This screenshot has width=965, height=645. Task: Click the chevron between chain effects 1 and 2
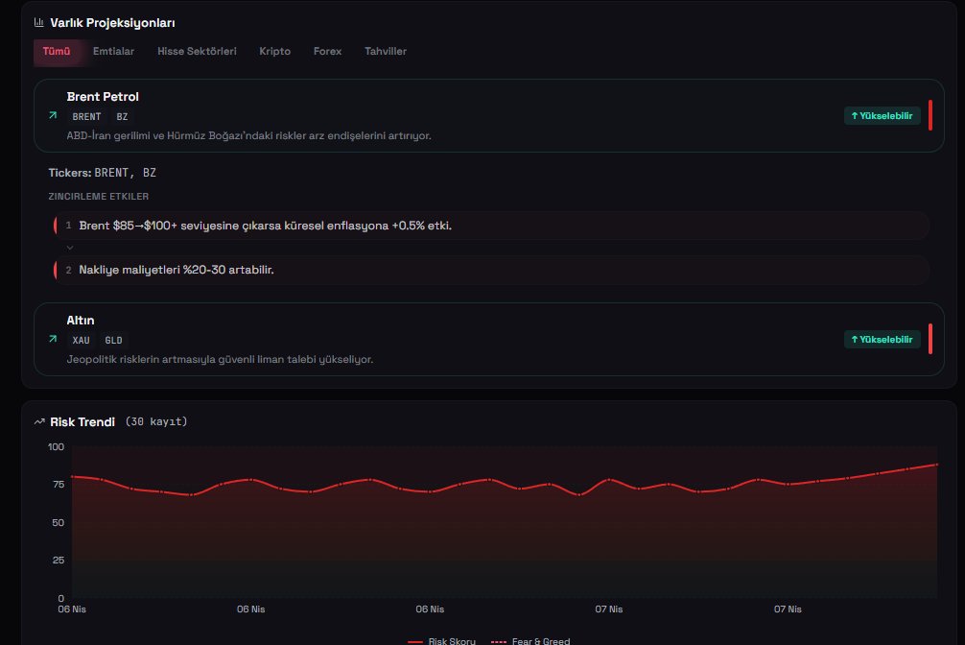pyautogui.click(x=69, y=248)
